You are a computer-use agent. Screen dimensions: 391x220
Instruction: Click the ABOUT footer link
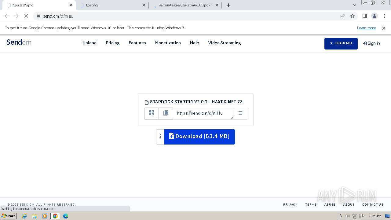point(349,205)
